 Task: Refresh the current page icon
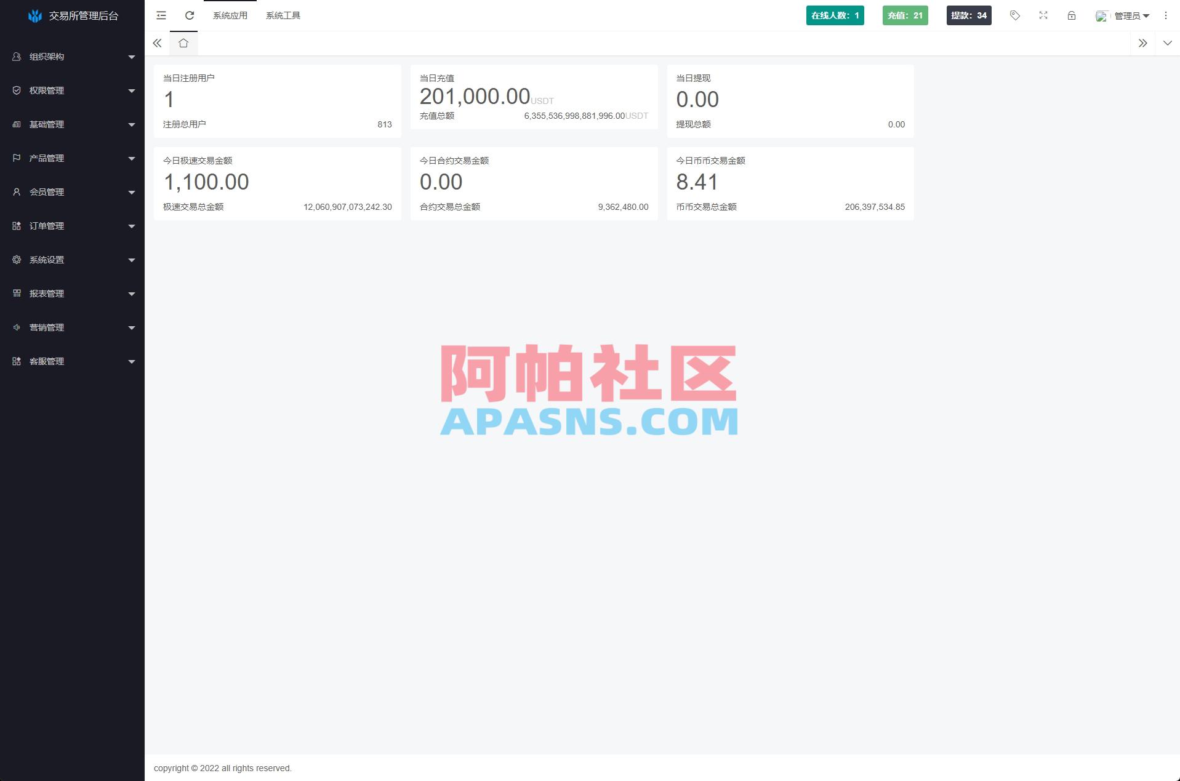(189, 15)
